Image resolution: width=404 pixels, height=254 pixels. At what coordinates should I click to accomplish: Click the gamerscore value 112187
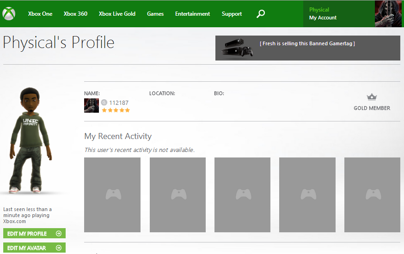pyautogui.click(x=119, y=103)
